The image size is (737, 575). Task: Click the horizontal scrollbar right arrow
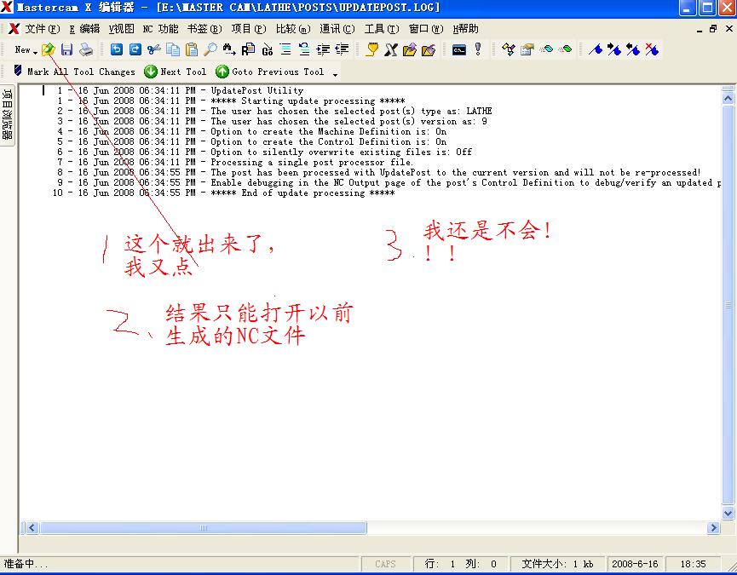click(713, 527)
